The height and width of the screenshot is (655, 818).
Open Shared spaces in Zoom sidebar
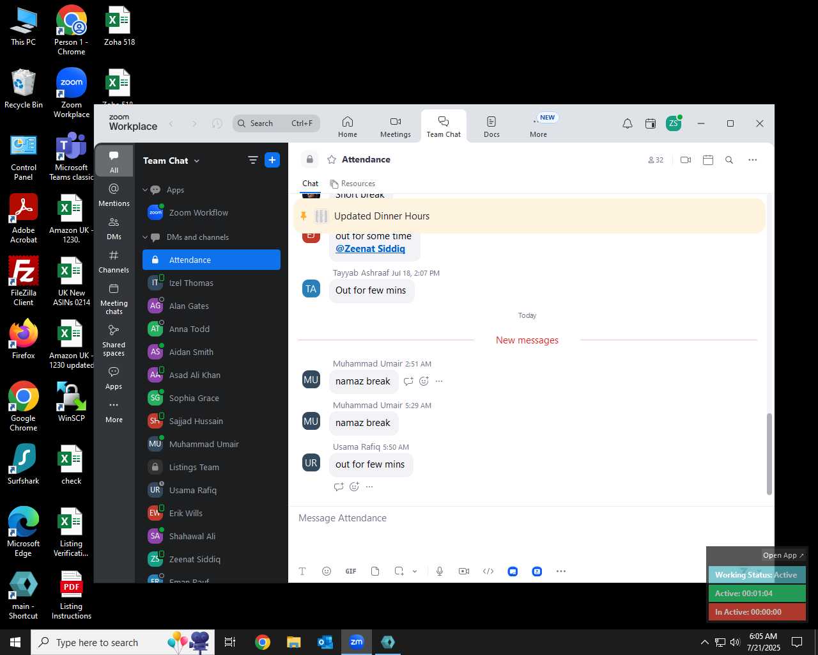pos(114,340)
